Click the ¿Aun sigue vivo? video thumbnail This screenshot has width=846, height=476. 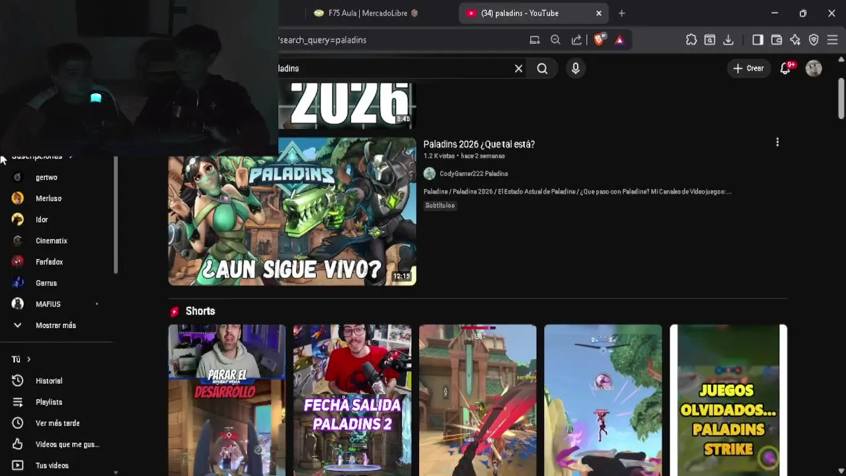[292, 212]
